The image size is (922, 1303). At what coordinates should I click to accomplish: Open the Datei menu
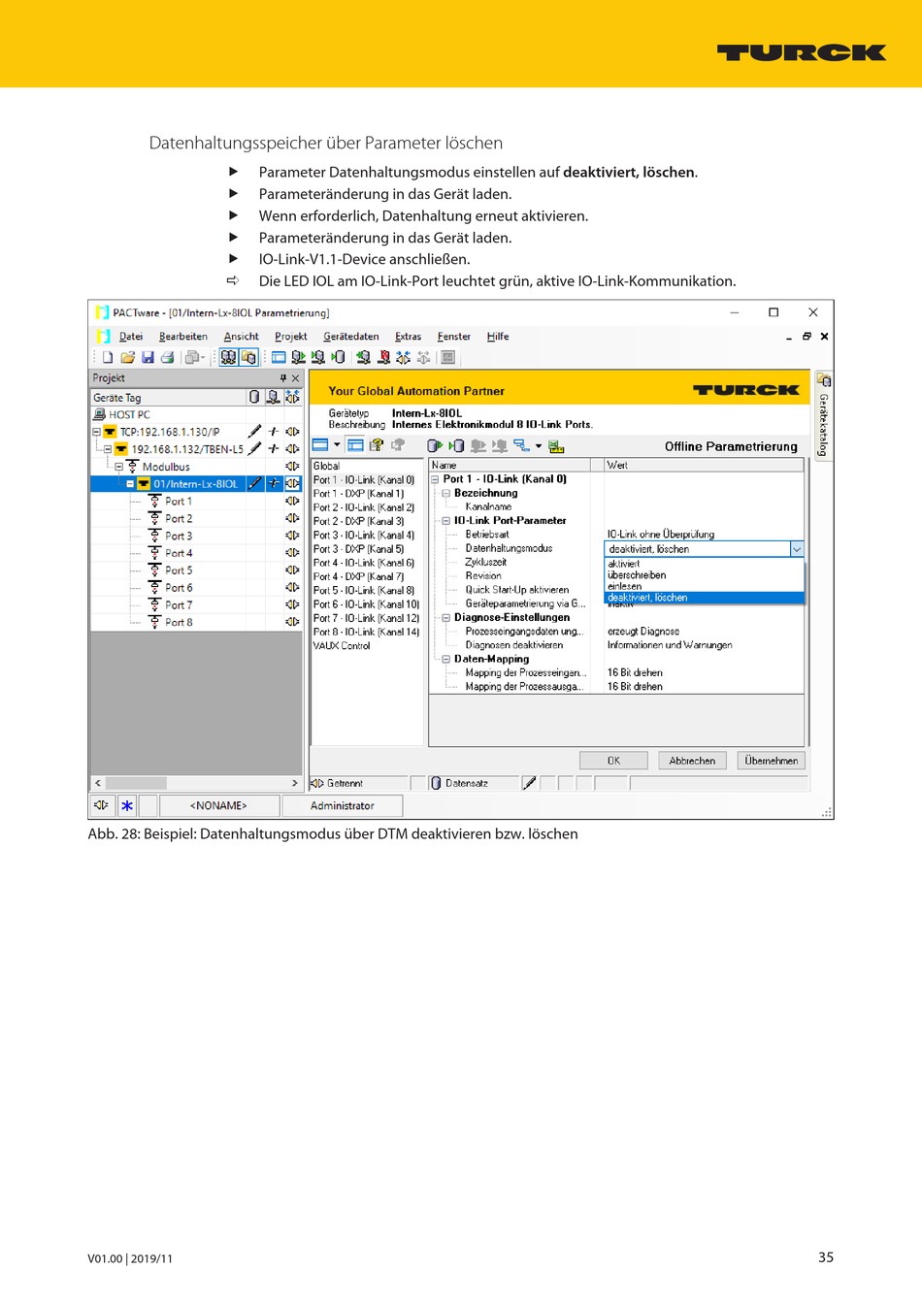(x=131, y=337)
